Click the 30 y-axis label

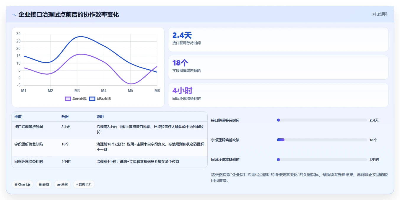click(18, 34)
